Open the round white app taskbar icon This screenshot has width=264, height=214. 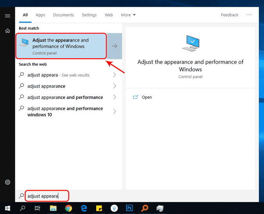[x=114, y=208]
